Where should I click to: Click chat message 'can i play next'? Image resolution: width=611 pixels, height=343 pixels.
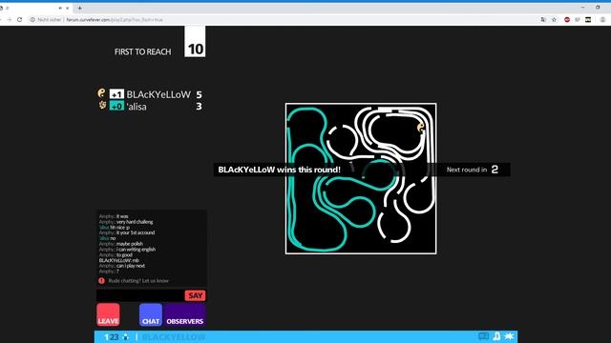coord(131,266)
